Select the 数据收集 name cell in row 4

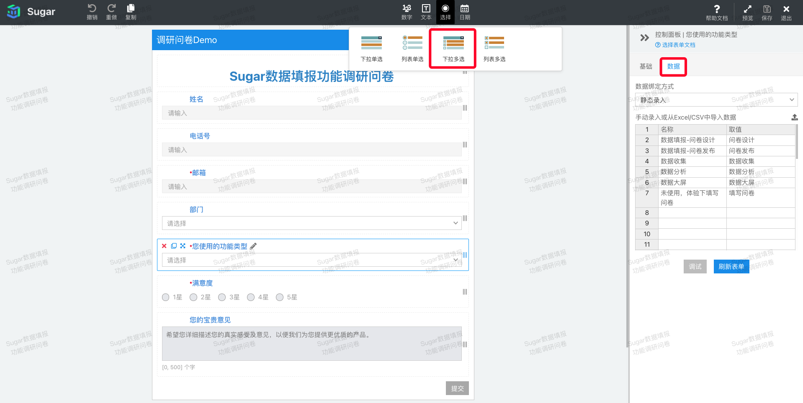[692, 161]
